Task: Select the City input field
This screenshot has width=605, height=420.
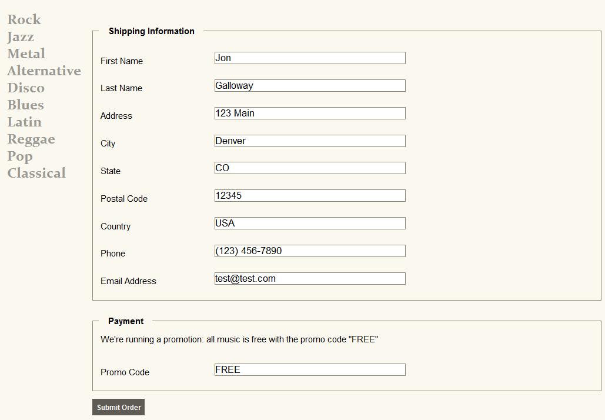Action: tap(310, 141)
